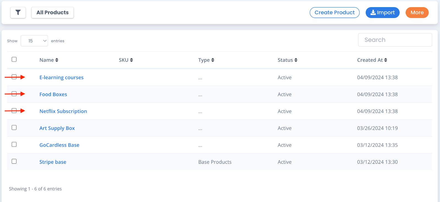Open the Food Boxes product link

[53, 94]
